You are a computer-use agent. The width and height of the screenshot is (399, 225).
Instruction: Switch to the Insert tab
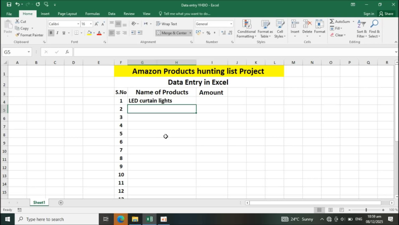coord(45,14)
